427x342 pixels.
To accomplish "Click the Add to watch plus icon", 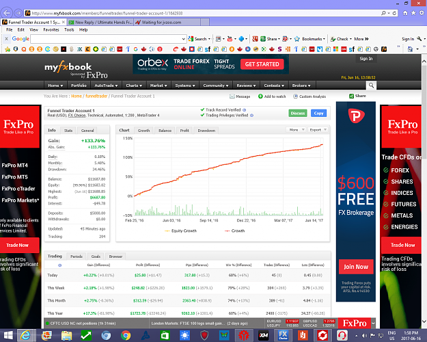I will 260,96.
